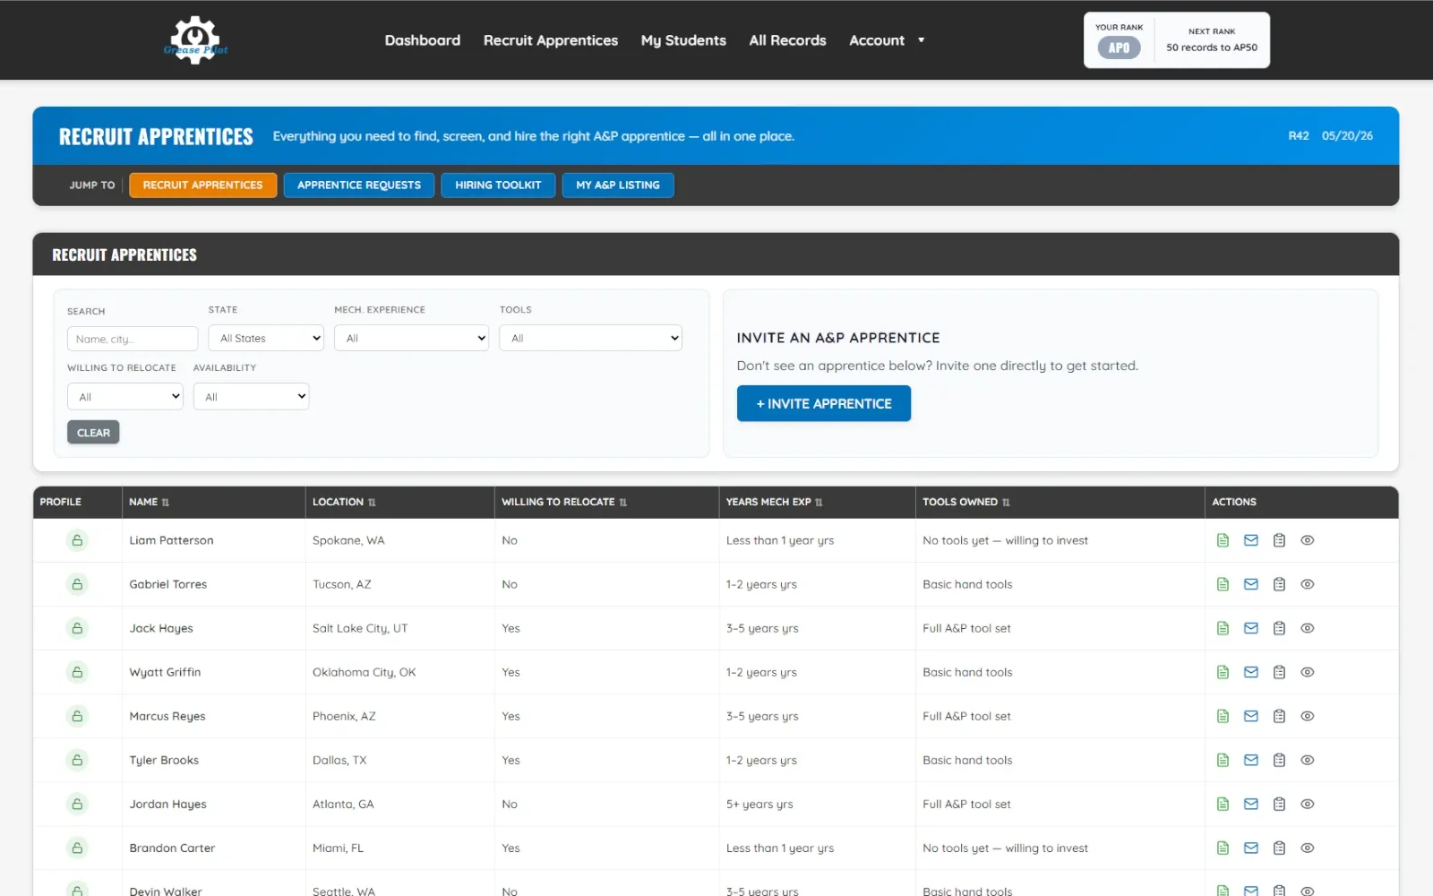Open the All States dropdown

coord(266,338)
